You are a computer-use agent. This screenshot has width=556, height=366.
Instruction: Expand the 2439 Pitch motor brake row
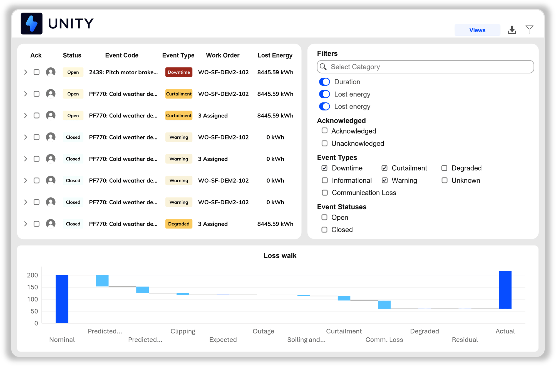26,72
